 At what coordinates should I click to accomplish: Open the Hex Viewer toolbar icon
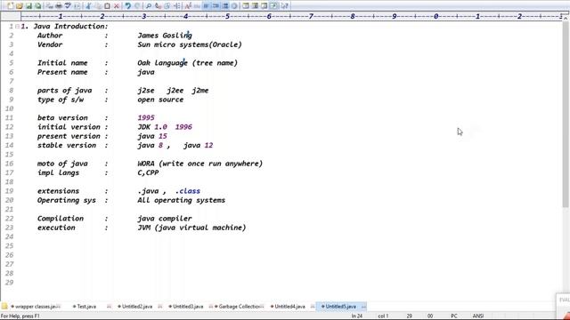click(x=197, y=6)
